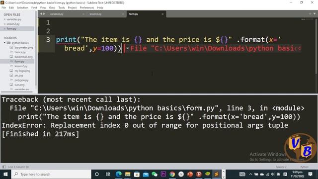
Task: Click line number 1 in gutter
Action: (x=48, y=22)
